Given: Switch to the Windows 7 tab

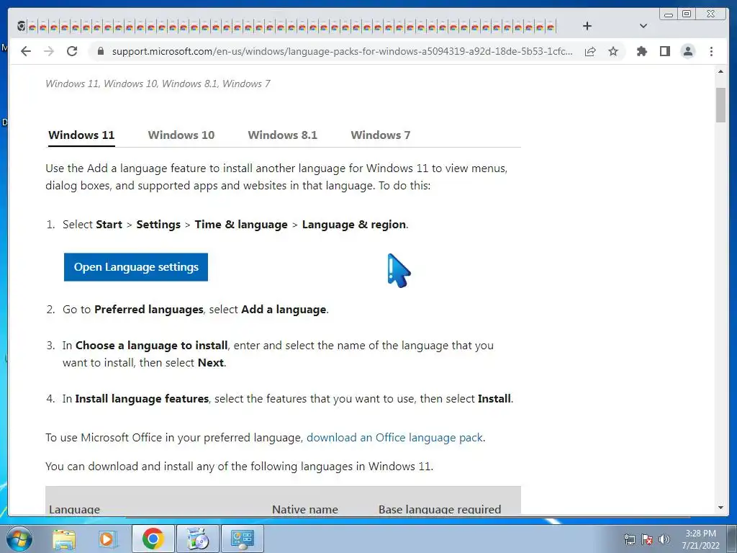Looking at the screenshot, I should click(x=380, y=135).
